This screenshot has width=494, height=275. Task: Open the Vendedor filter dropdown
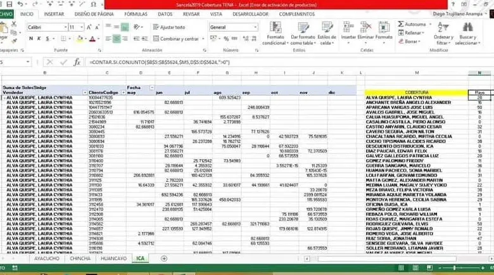tap(85, 93)
